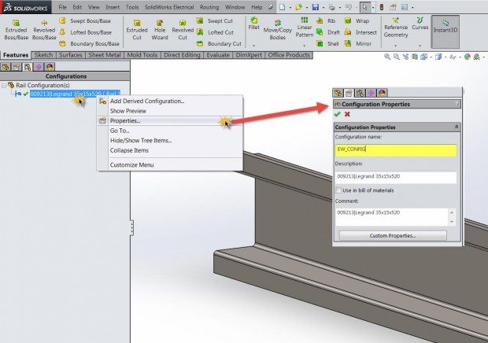Select the 009213 Legrand configuration tree item

pyautogui.click(x=73, y=94)
